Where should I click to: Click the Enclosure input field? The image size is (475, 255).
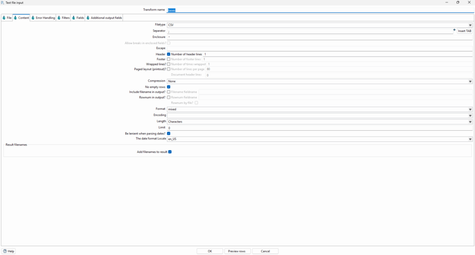point(320,37)
